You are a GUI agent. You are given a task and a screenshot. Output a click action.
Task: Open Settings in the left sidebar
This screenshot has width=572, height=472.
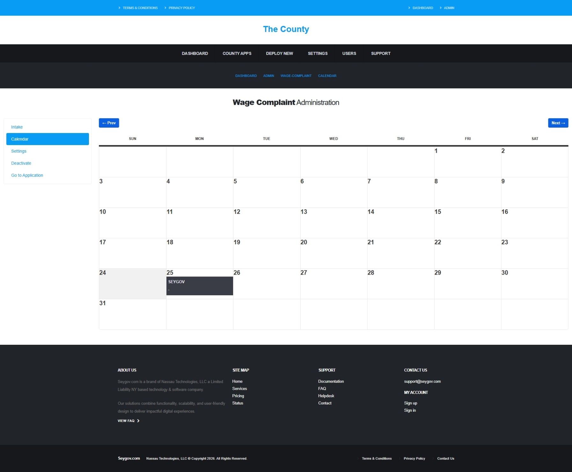point(19,151)
